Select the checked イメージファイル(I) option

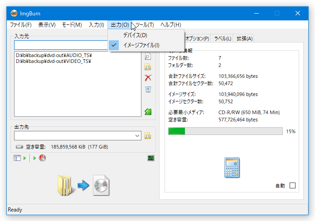tap(146, 45)
